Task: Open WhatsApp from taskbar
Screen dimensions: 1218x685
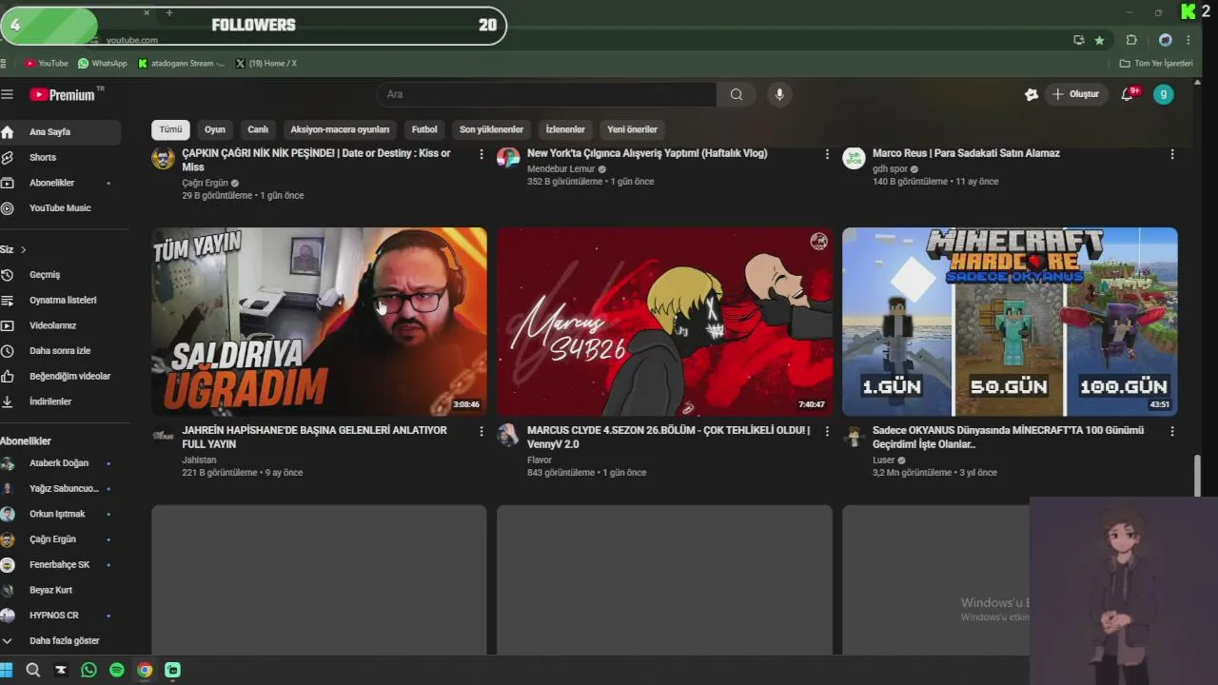Action: [88, 670]
